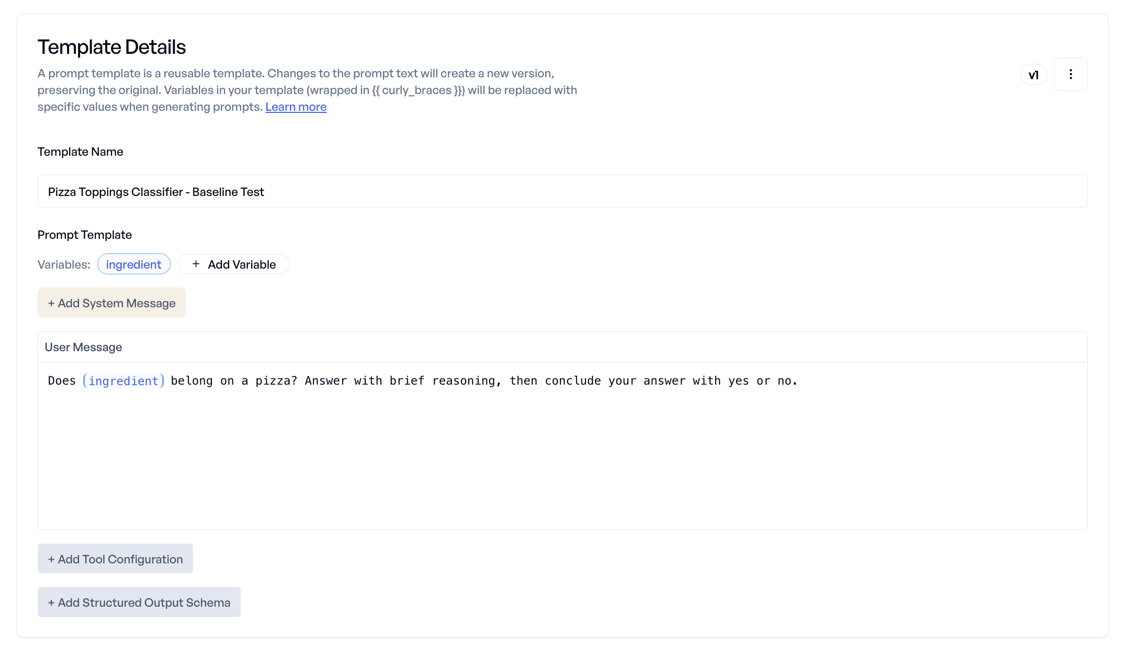
Task: Follow the Learn more link
Action: pyautogui.click(x=296, y=107)
